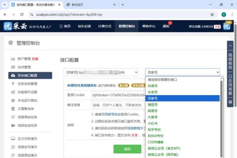The height and width of the screenshot is (158, 237).
Task: Click the gear icon beside 管理控制台
Action: pos(11,43)
